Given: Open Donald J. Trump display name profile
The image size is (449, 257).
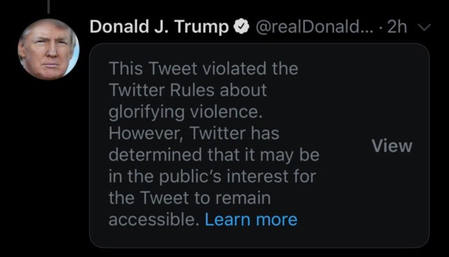Looking at the screenshot, I should click(159, 27).
